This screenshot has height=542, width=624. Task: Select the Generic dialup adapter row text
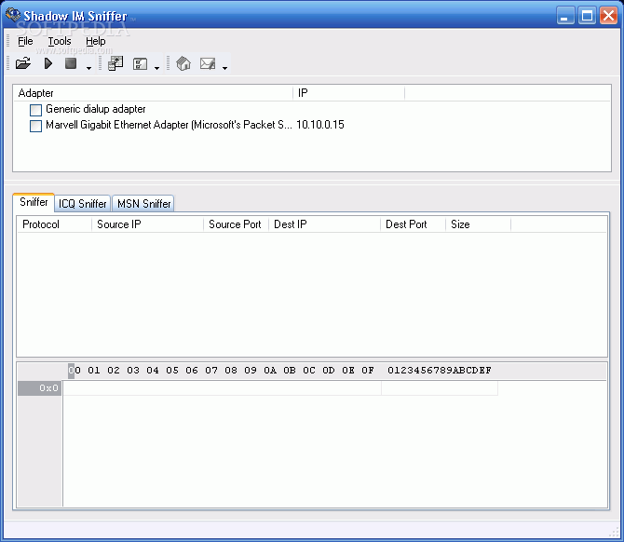(96, 109)
